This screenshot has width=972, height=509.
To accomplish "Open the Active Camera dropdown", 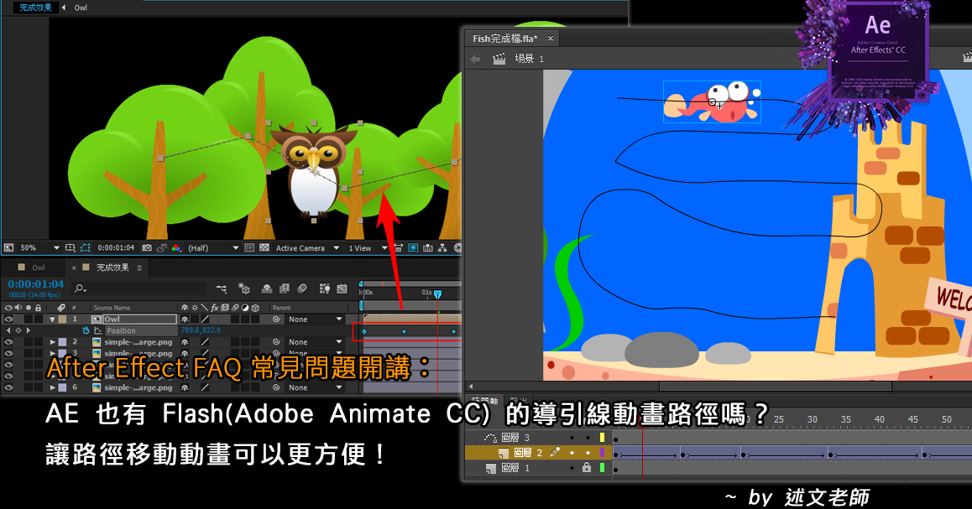I will pos(308,247).
